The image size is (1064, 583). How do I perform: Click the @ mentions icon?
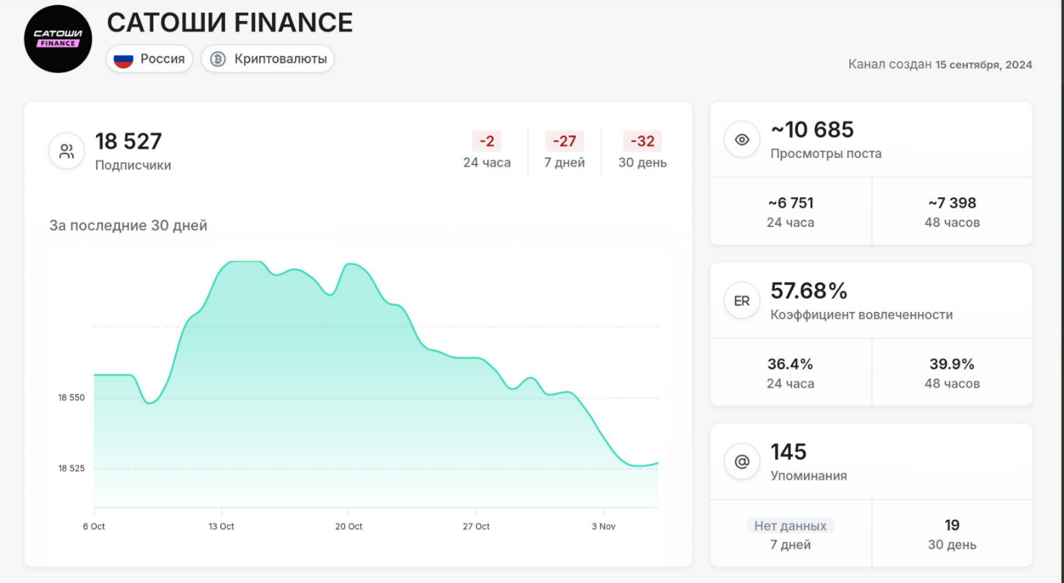741,462
